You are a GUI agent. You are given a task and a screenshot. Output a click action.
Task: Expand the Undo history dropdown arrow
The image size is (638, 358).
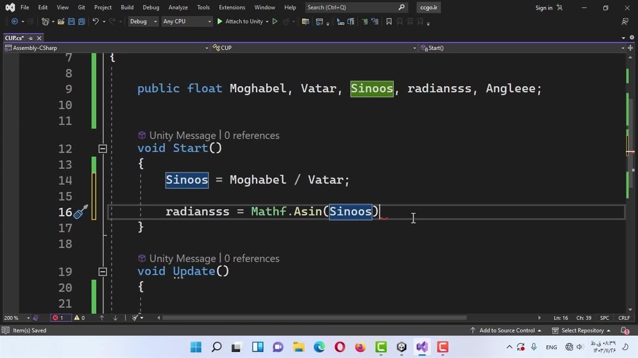pos(103,21)
